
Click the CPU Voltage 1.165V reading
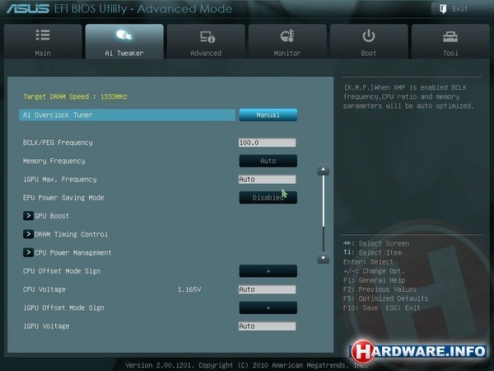189,289
